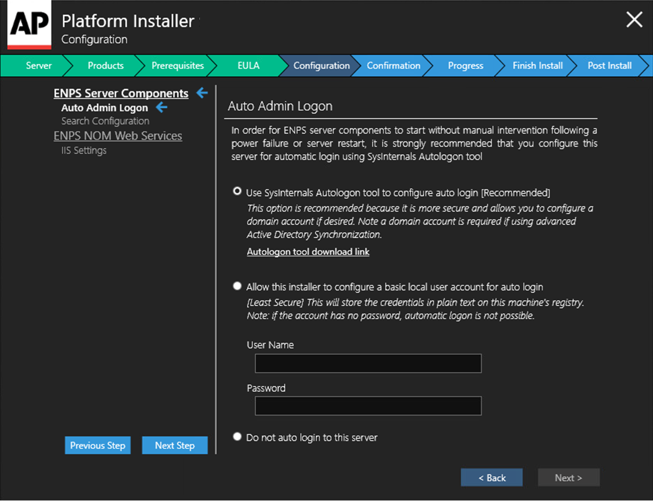Click the AP logo icon
653x501 pixels.
29,25
